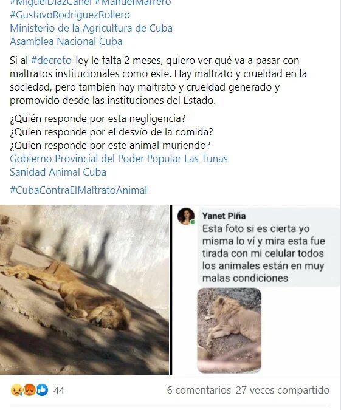Image resolution: width=341 pixels, height=410 pixels.
Task: Open the Yanet Piña comment screenshot image
Action: [x=256, y=290]
